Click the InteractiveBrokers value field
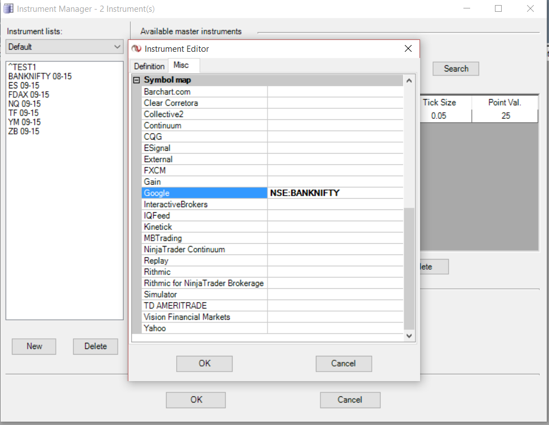Viewport: 549px width, 425px height. click(x=336, y=204)
